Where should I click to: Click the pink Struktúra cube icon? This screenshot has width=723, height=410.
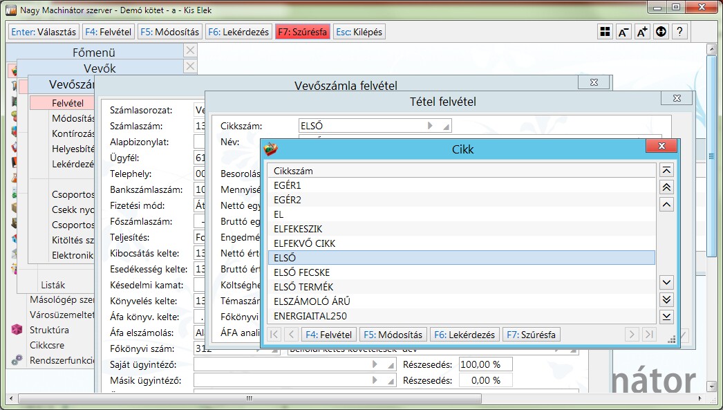[17, 330]
